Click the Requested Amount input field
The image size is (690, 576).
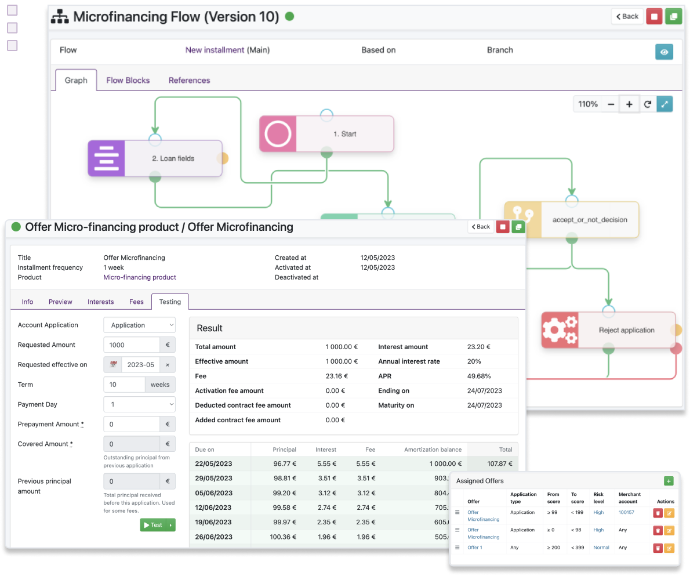132,345
